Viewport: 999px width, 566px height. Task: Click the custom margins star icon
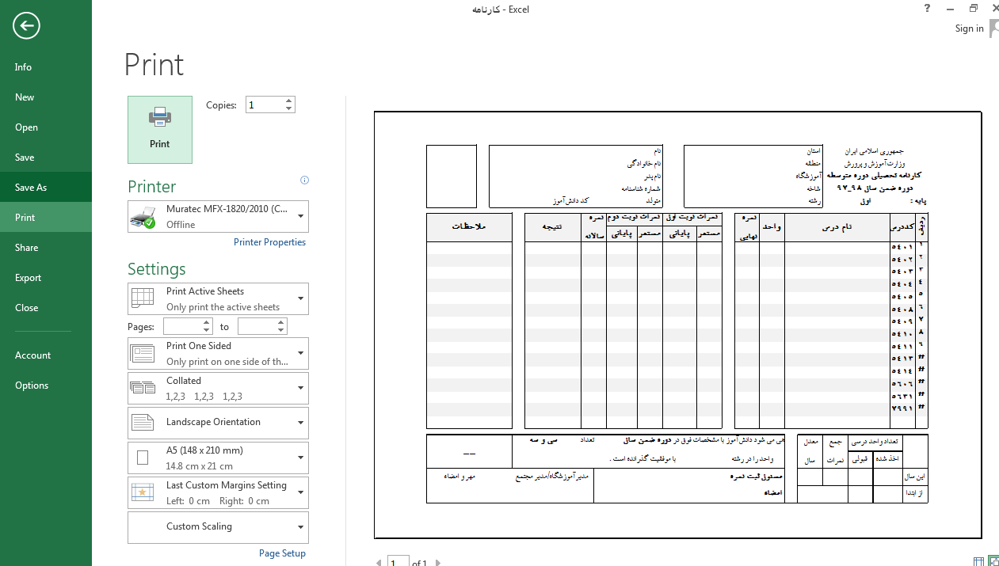tap(143, 492)
